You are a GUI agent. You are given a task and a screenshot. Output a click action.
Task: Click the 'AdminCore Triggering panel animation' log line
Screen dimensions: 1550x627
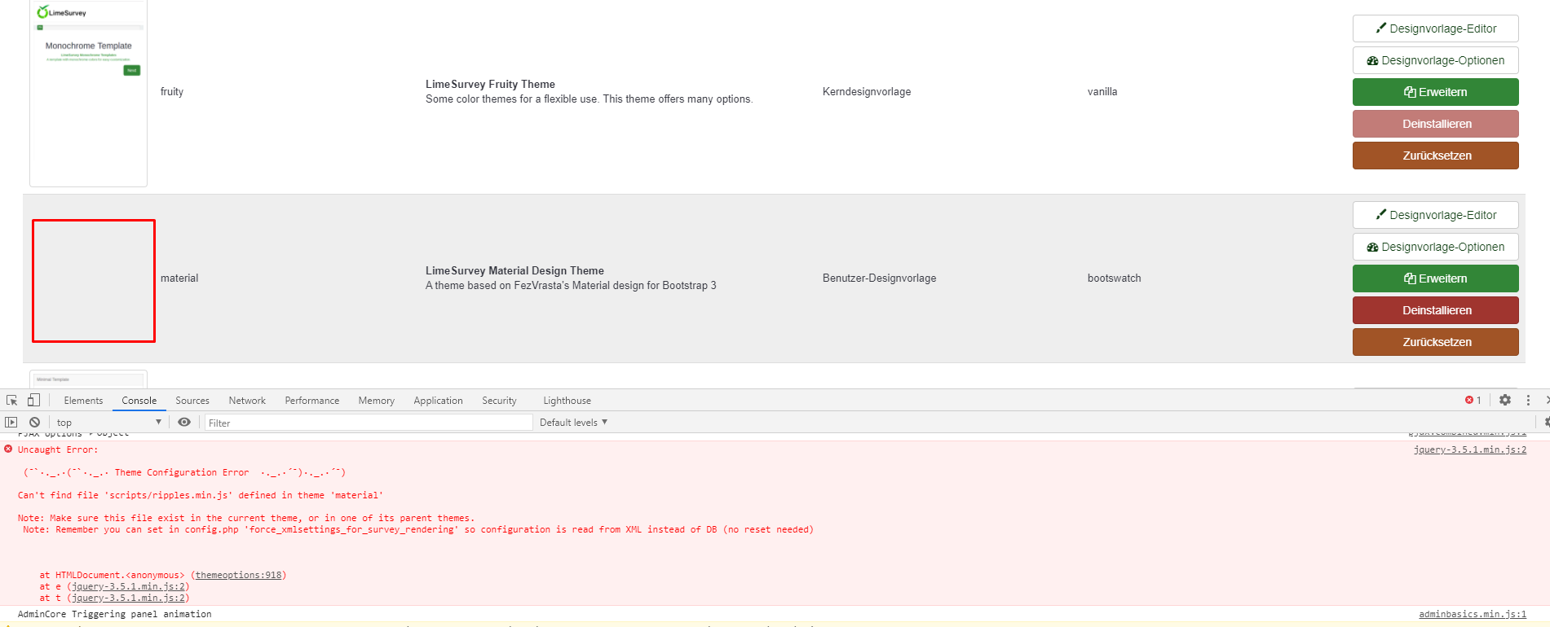click(x=114, y=614)
